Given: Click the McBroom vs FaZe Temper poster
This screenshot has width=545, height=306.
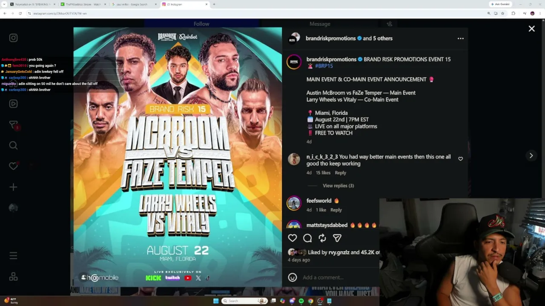Looking at the screenshot, I should pos(178,157).
